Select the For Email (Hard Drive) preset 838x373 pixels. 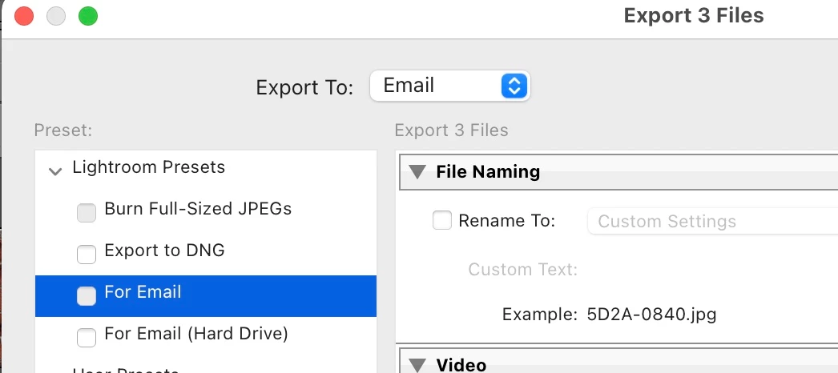tap(196, 334)
